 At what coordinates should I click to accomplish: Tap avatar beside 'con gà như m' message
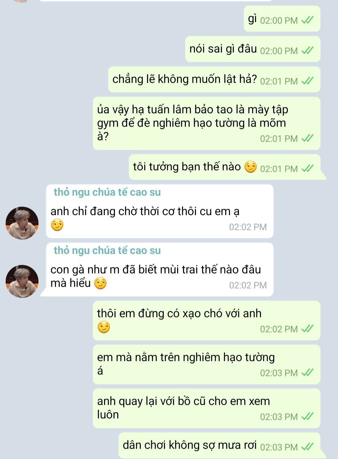click(22, 281)
